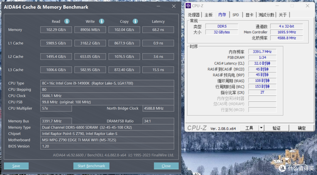Click the North Bridge Clock value in AIDA64
The image size is (317, 175).
pyautogui.click(x=158, y=108)
